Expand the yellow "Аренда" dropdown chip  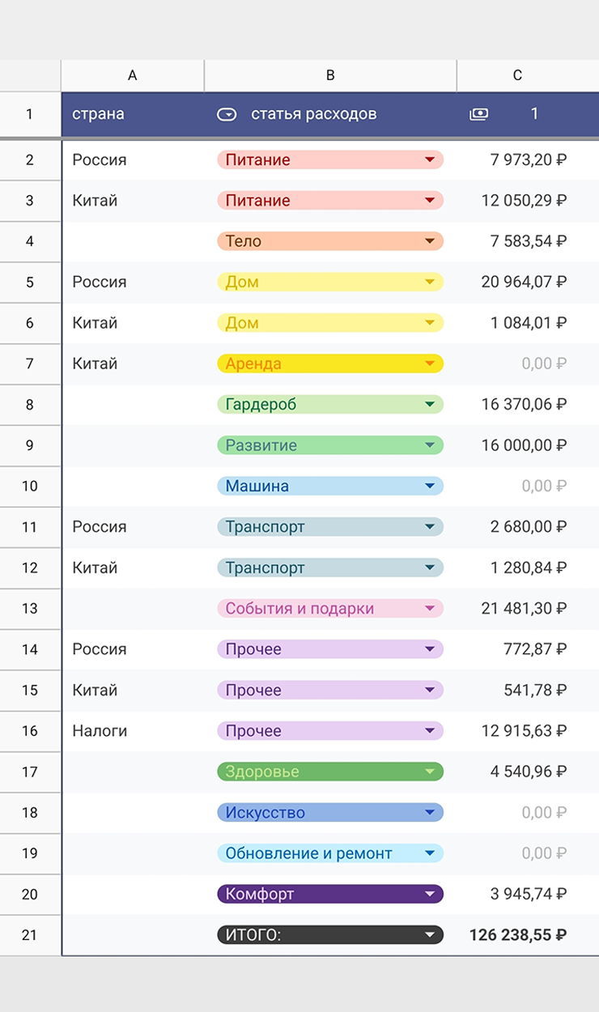click(430, 364)
